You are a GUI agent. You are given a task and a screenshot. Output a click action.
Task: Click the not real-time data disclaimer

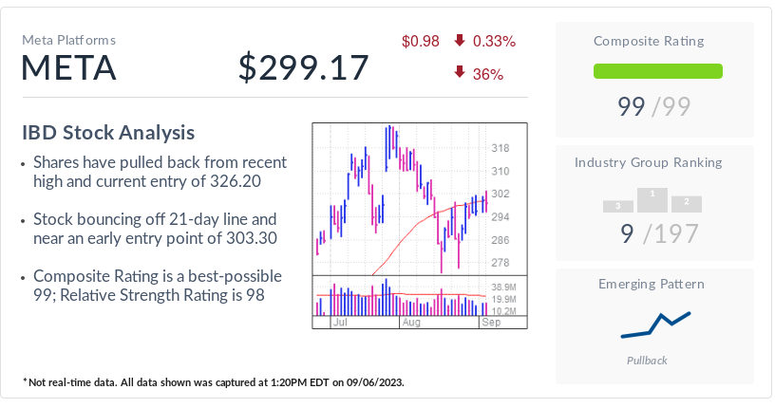tap(215, 381)
